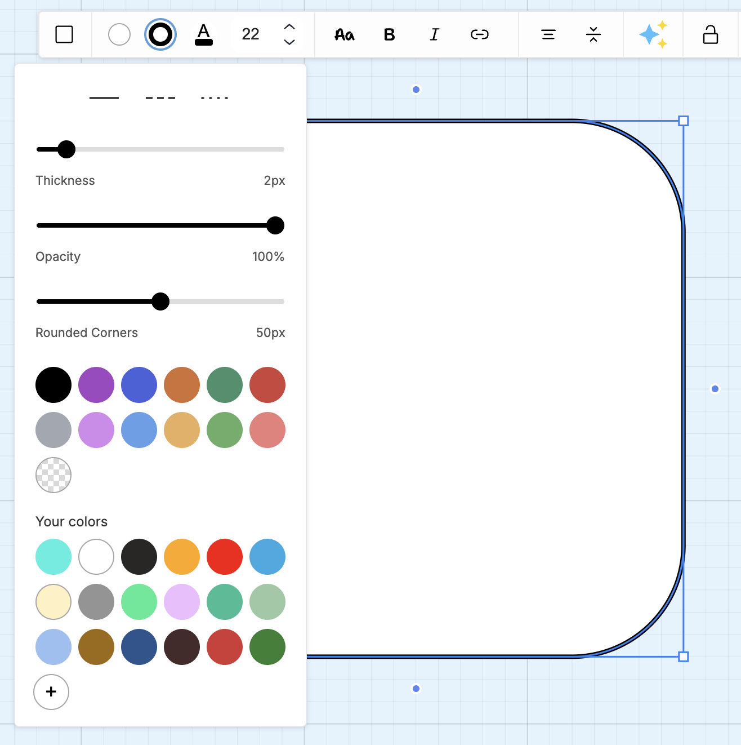Viewport: 741px width, 745px height.
Task: Click the connector dot right of the shape
Action: pos(715,389)
